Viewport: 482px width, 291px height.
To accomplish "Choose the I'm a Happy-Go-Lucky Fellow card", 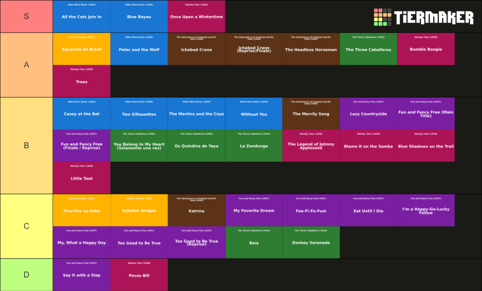I will 426,210.
